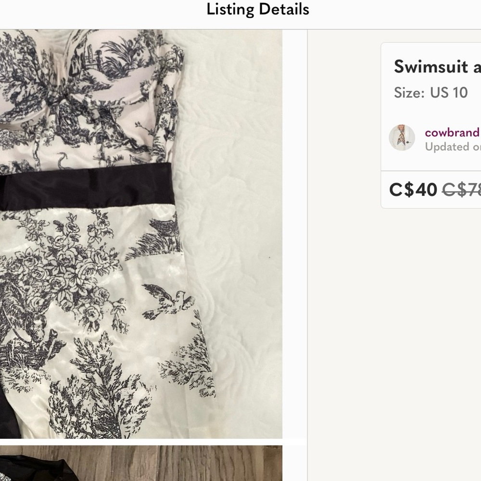The image size is (481, 481).
Task: Click the Updated on timestamp text
Action: (x=452, y=147)
